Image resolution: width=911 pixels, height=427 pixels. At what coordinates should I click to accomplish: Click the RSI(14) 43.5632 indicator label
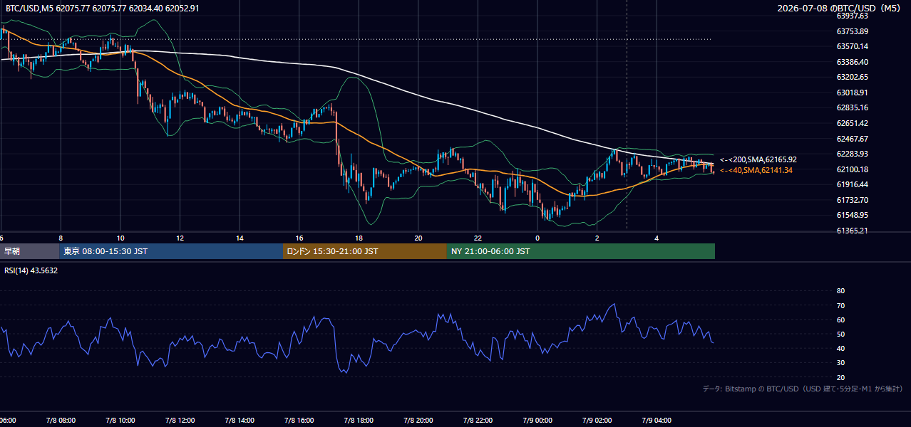coord(31,271)
